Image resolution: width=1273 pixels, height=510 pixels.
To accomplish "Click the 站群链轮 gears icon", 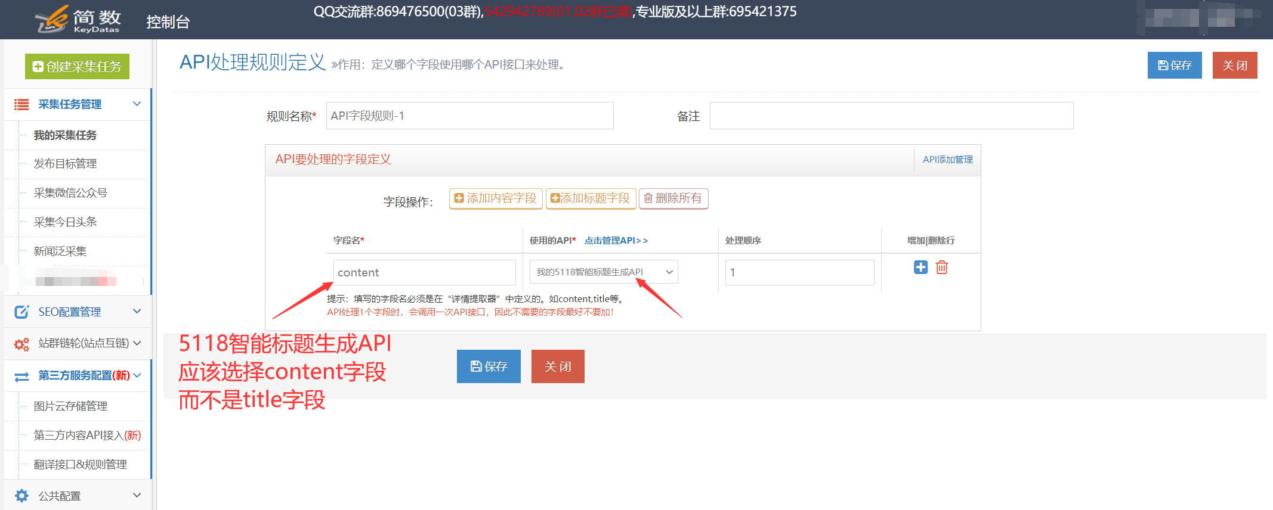I will [21, 344].
